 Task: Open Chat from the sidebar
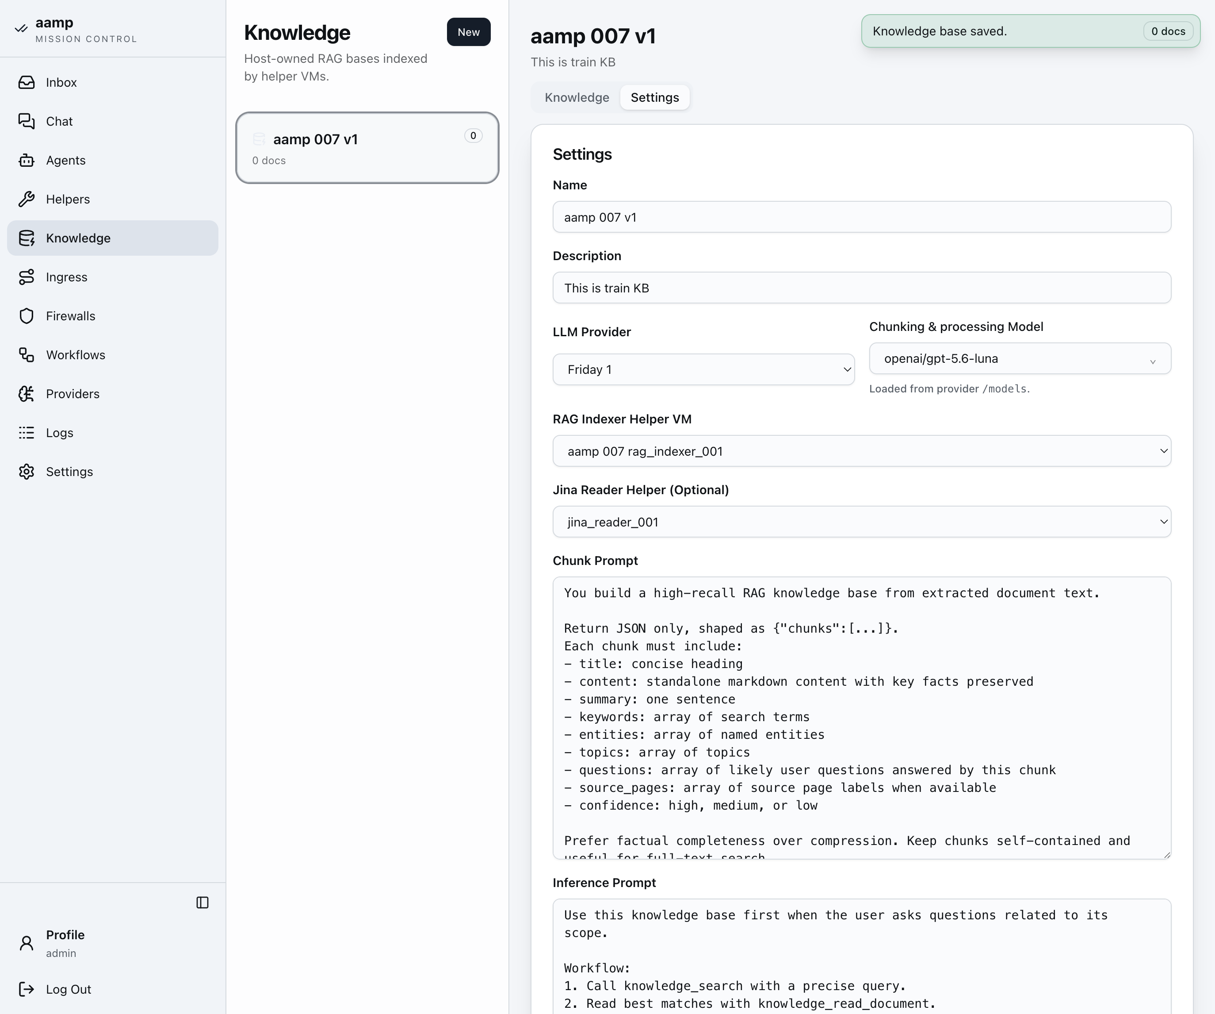point(112,121)
